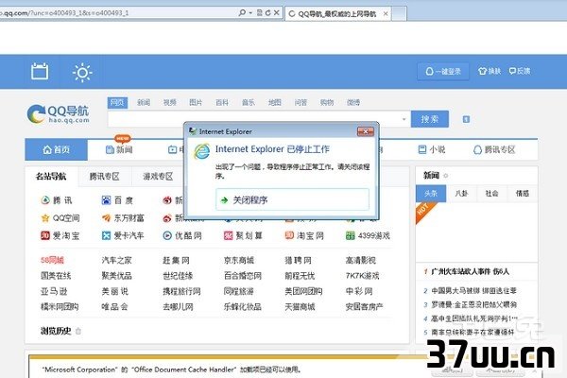Select 购物 search category tab
Screen dimensions: 567x378
click(x=327, y=103)
